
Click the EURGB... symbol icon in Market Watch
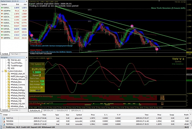pos(2,29)
